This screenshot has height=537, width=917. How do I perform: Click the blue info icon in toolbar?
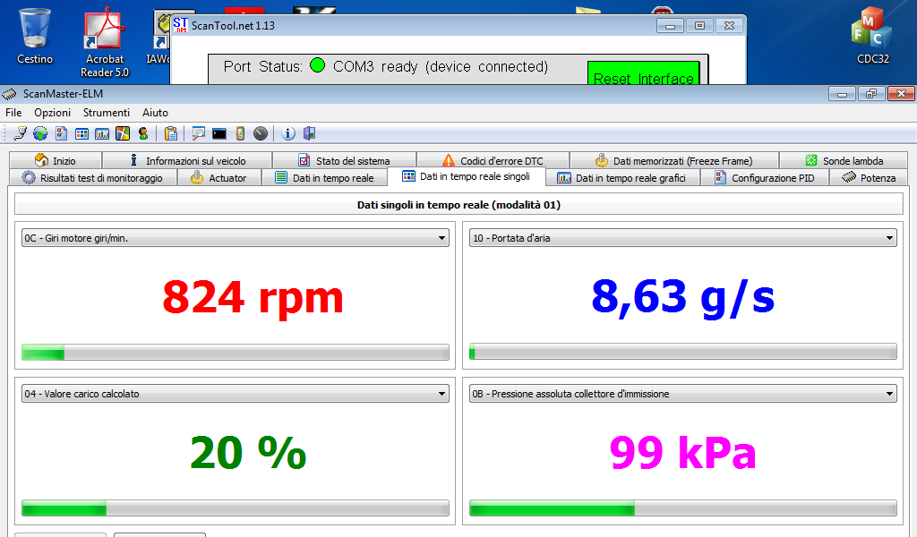(x=288, y=133)
